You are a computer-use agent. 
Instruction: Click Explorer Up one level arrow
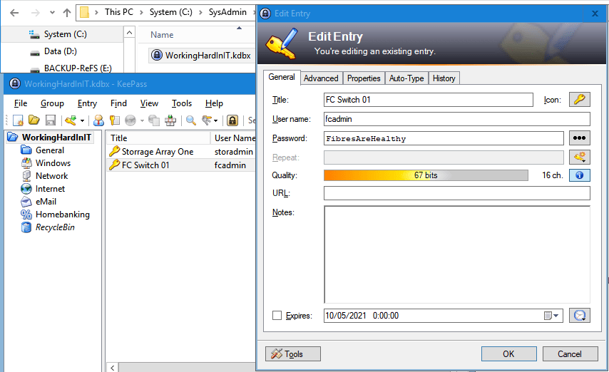67,13
